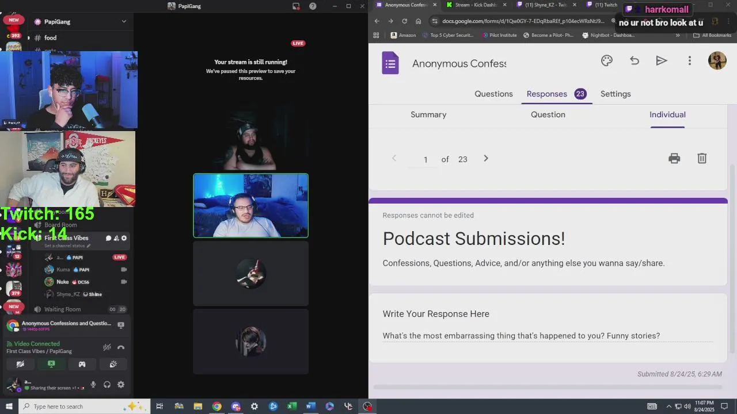Open the Chrome apps grid in the bookmarks bar
Screen dimensions: 737x414
[376, 35]
